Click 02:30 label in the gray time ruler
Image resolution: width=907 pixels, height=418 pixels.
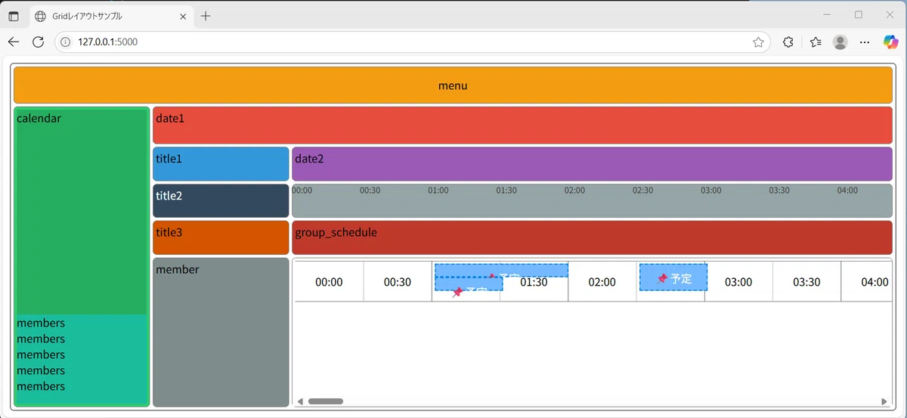tap(642, 190)
